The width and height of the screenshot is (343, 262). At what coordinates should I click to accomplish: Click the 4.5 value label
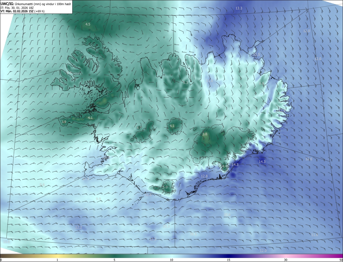[88, 24]
